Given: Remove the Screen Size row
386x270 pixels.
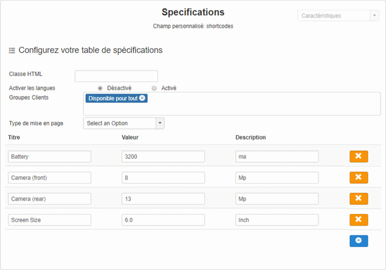Looking at the screenshot, I should [359, 220].
